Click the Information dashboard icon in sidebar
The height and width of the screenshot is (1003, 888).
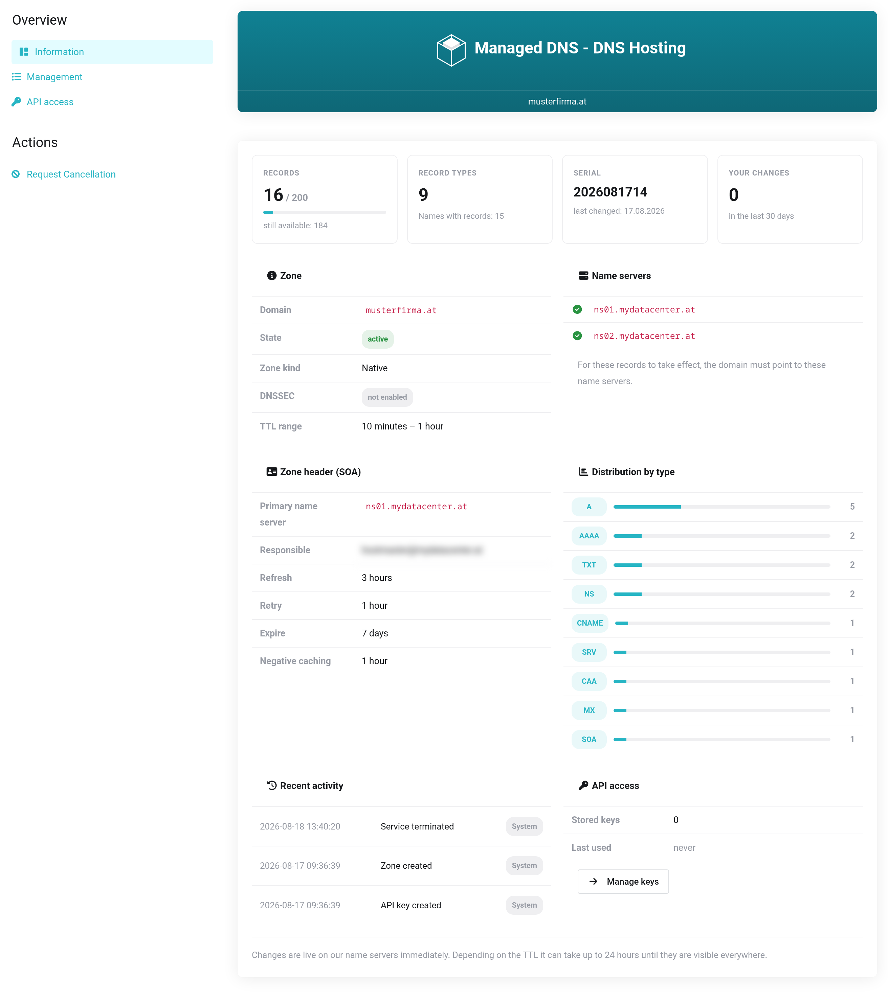pos(24,52)
